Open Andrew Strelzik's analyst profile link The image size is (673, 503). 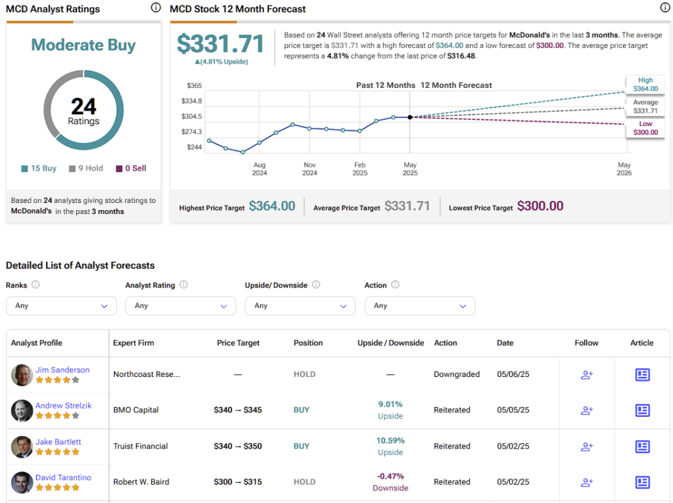(64, 405)
